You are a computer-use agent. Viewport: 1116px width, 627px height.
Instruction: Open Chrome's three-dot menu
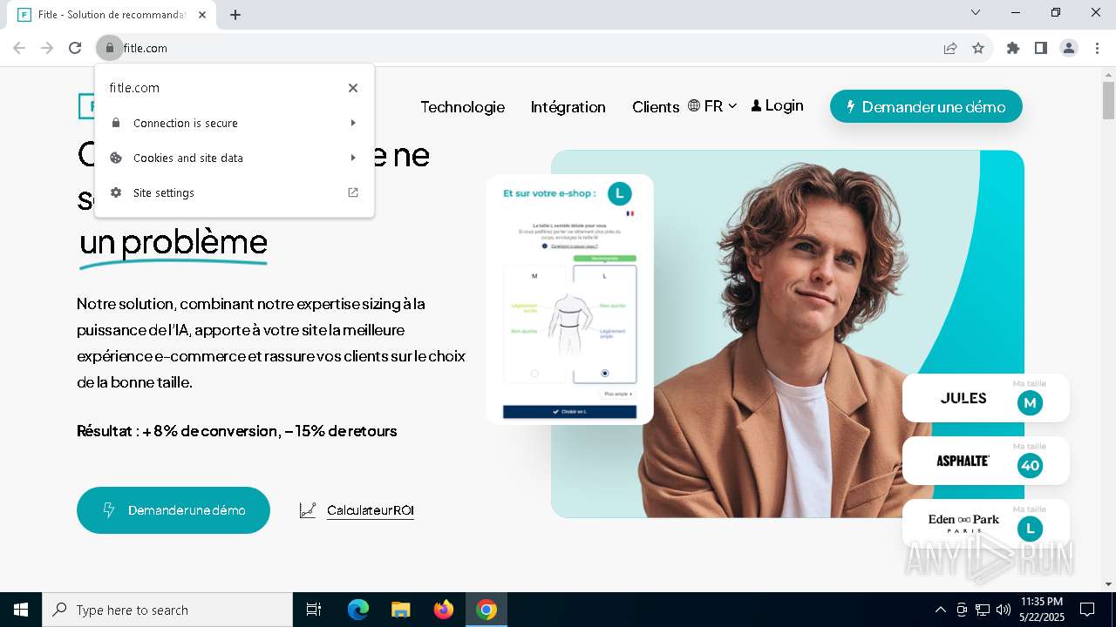pyautogui.click(x=1097, y=48)
